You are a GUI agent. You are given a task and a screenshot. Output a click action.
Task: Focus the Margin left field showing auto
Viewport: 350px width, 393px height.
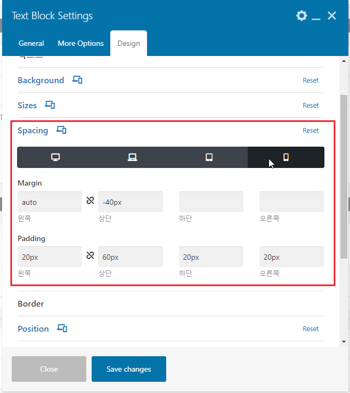click(50, 202)
